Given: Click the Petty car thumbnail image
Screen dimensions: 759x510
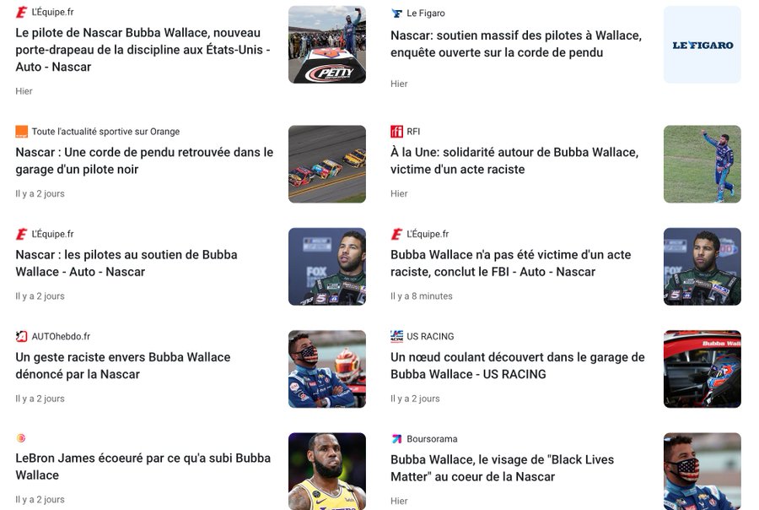Looking at the screenshot, I should 327,45.
